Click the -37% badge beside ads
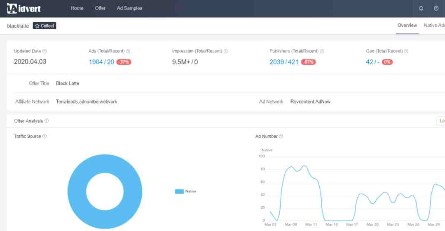445x231 pixels. (124, 62)
